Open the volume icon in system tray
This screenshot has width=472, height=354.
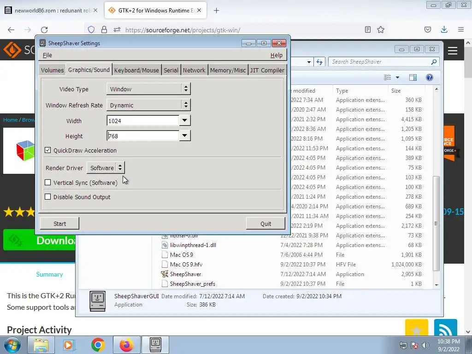click(x=425, y=345)
